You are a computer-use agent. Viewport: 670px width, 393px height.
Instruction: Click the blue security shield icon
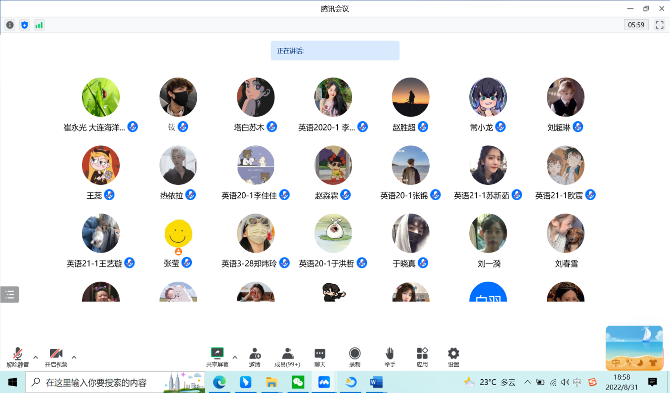coord(24,25)
